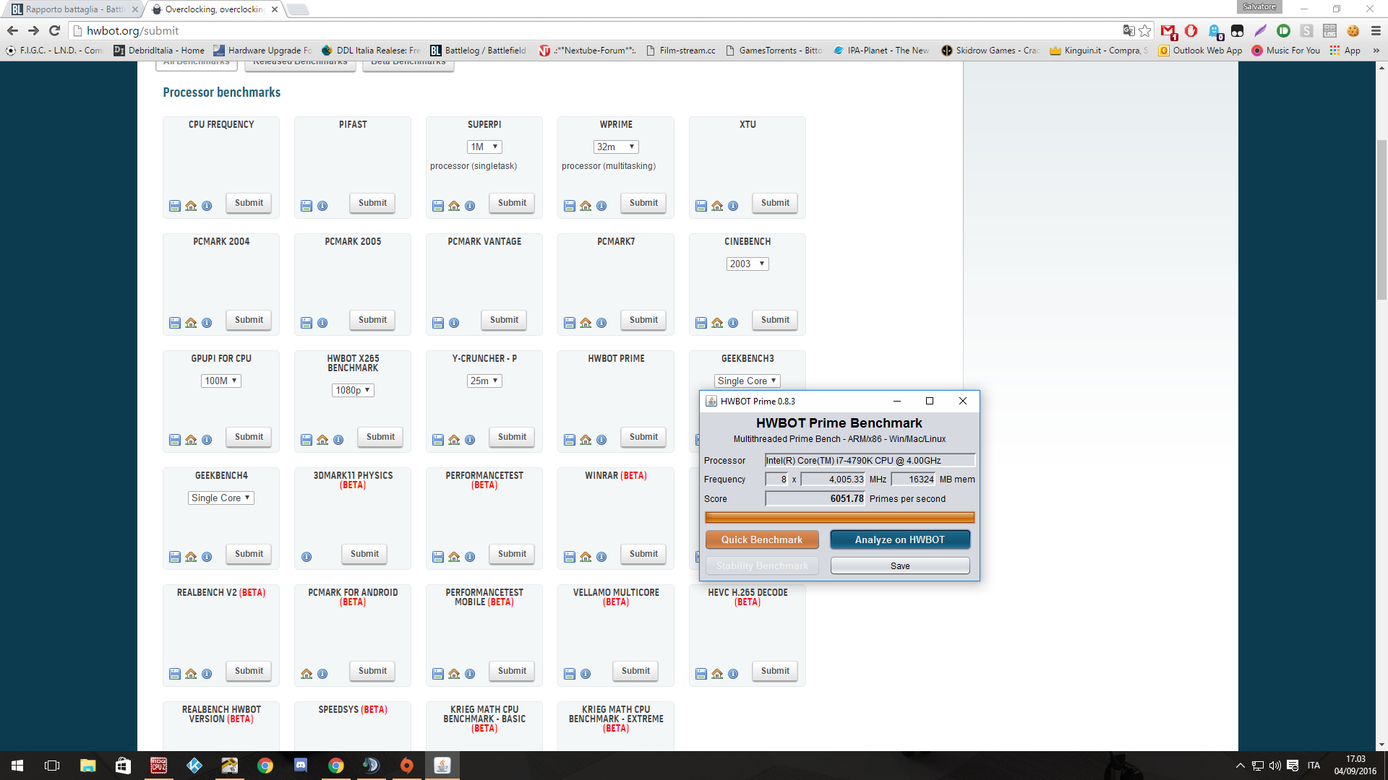Click the home icon in the PCMARK7 card
This screenshot has height=780, width=1388.
pos(586,323)
